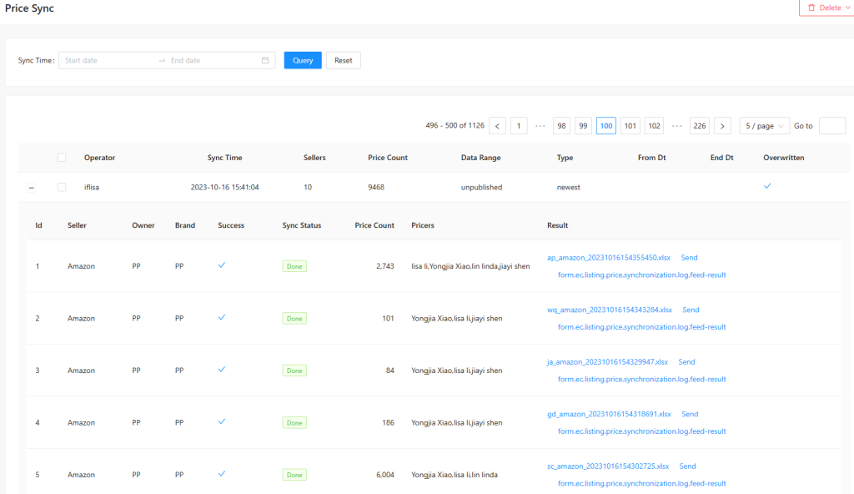Check the iflisa row checkbox
Screen dimensions: 854x494
pyautogui.click(x=62, y=187)
